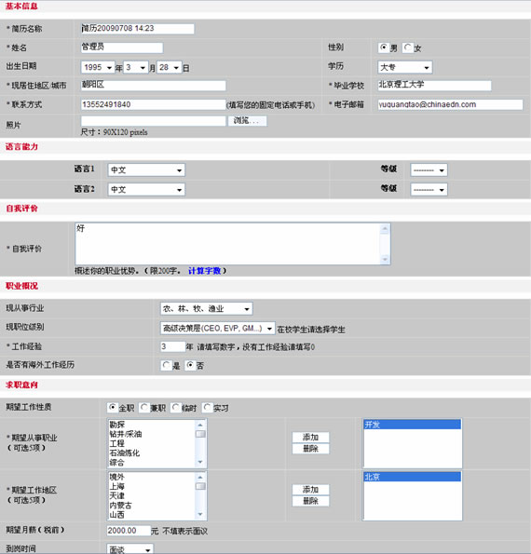Click the 计算字数 word count link
Viewport: 531px width, 554px height.
(204, 271)
